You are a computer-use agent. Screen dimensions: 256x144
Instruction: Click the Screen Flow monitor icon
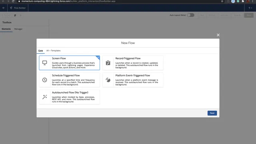pos(44,63)
